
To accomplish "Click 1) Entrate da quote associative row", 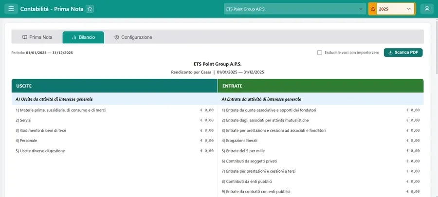I will 321,110.
